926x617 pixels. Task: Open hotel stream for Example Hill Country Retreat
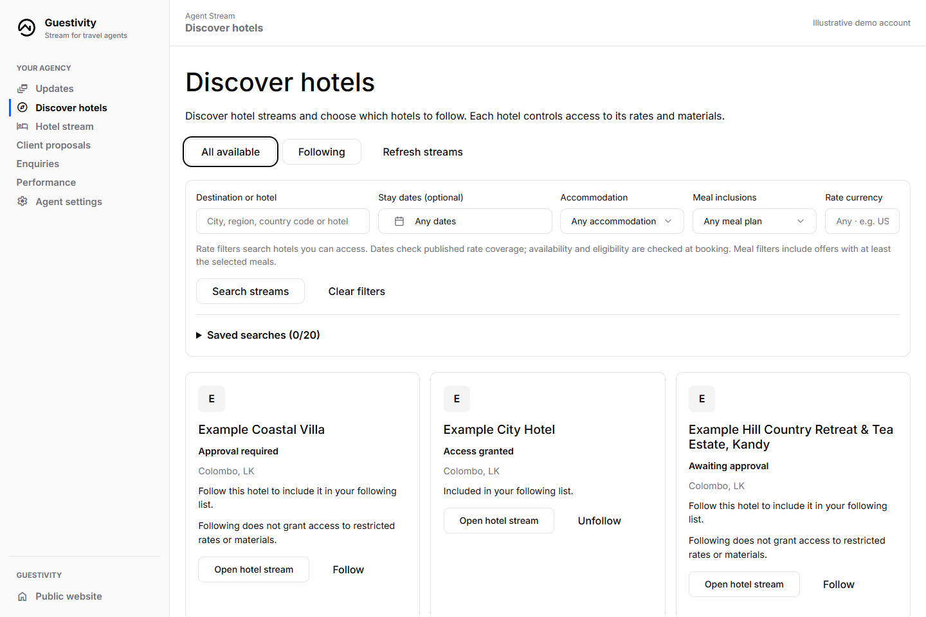[x=744, y=584]
